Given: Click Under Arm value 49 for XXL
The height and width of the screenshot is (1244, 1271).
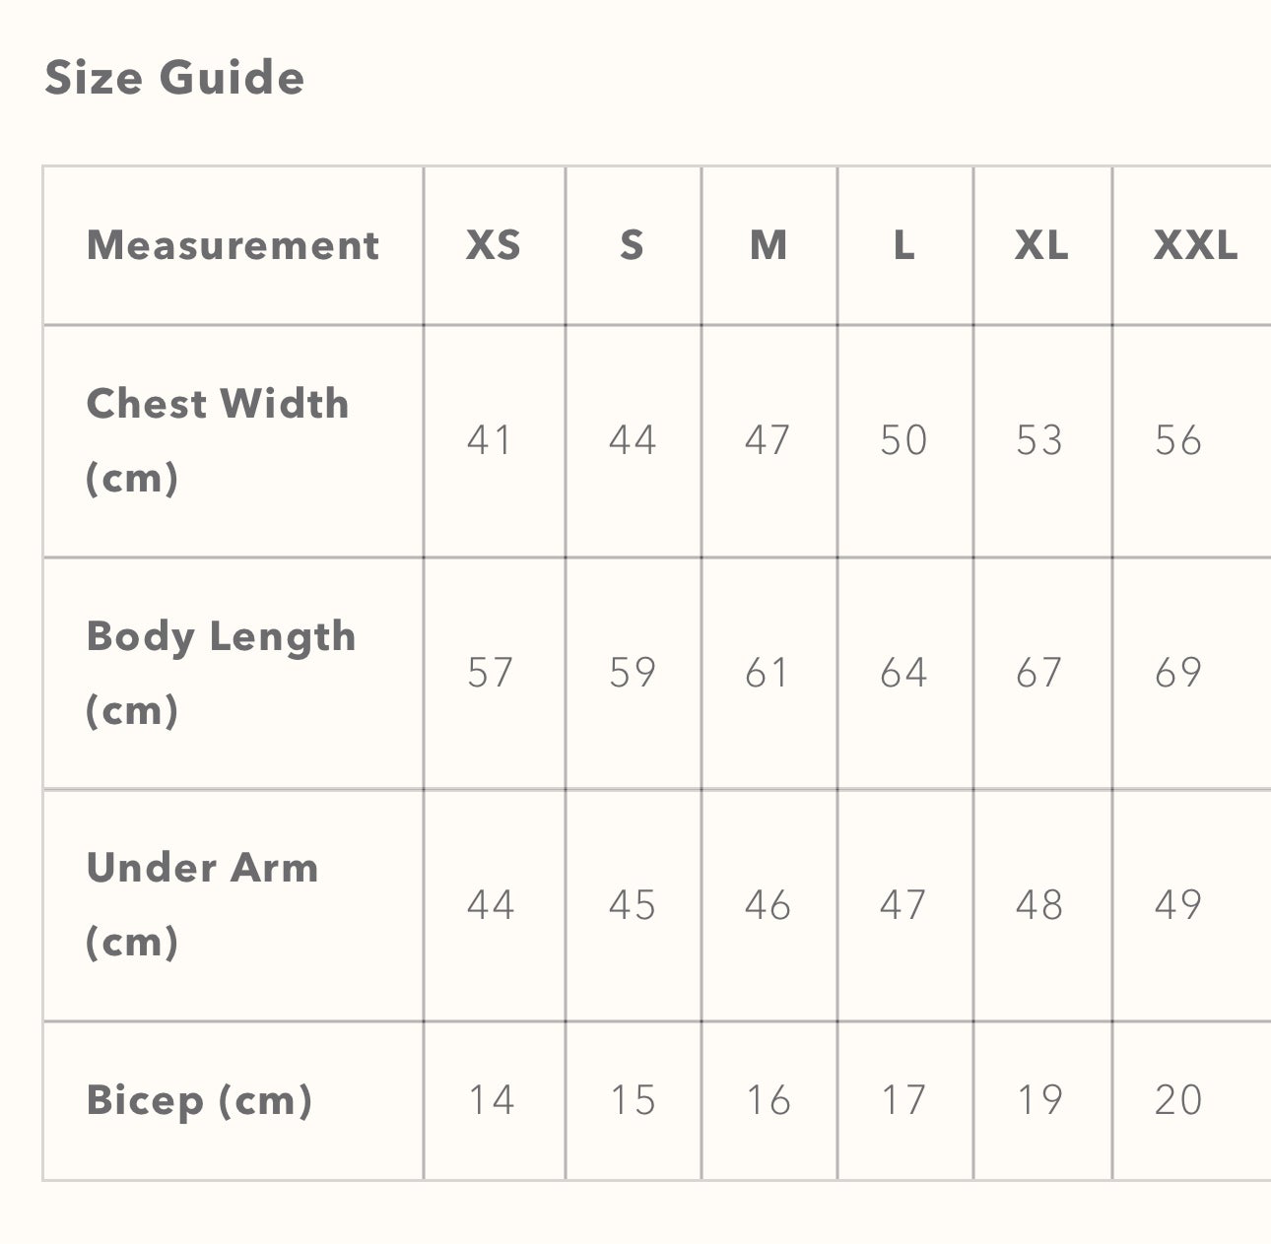Looking at the screenshot, I should point(1178,905).
